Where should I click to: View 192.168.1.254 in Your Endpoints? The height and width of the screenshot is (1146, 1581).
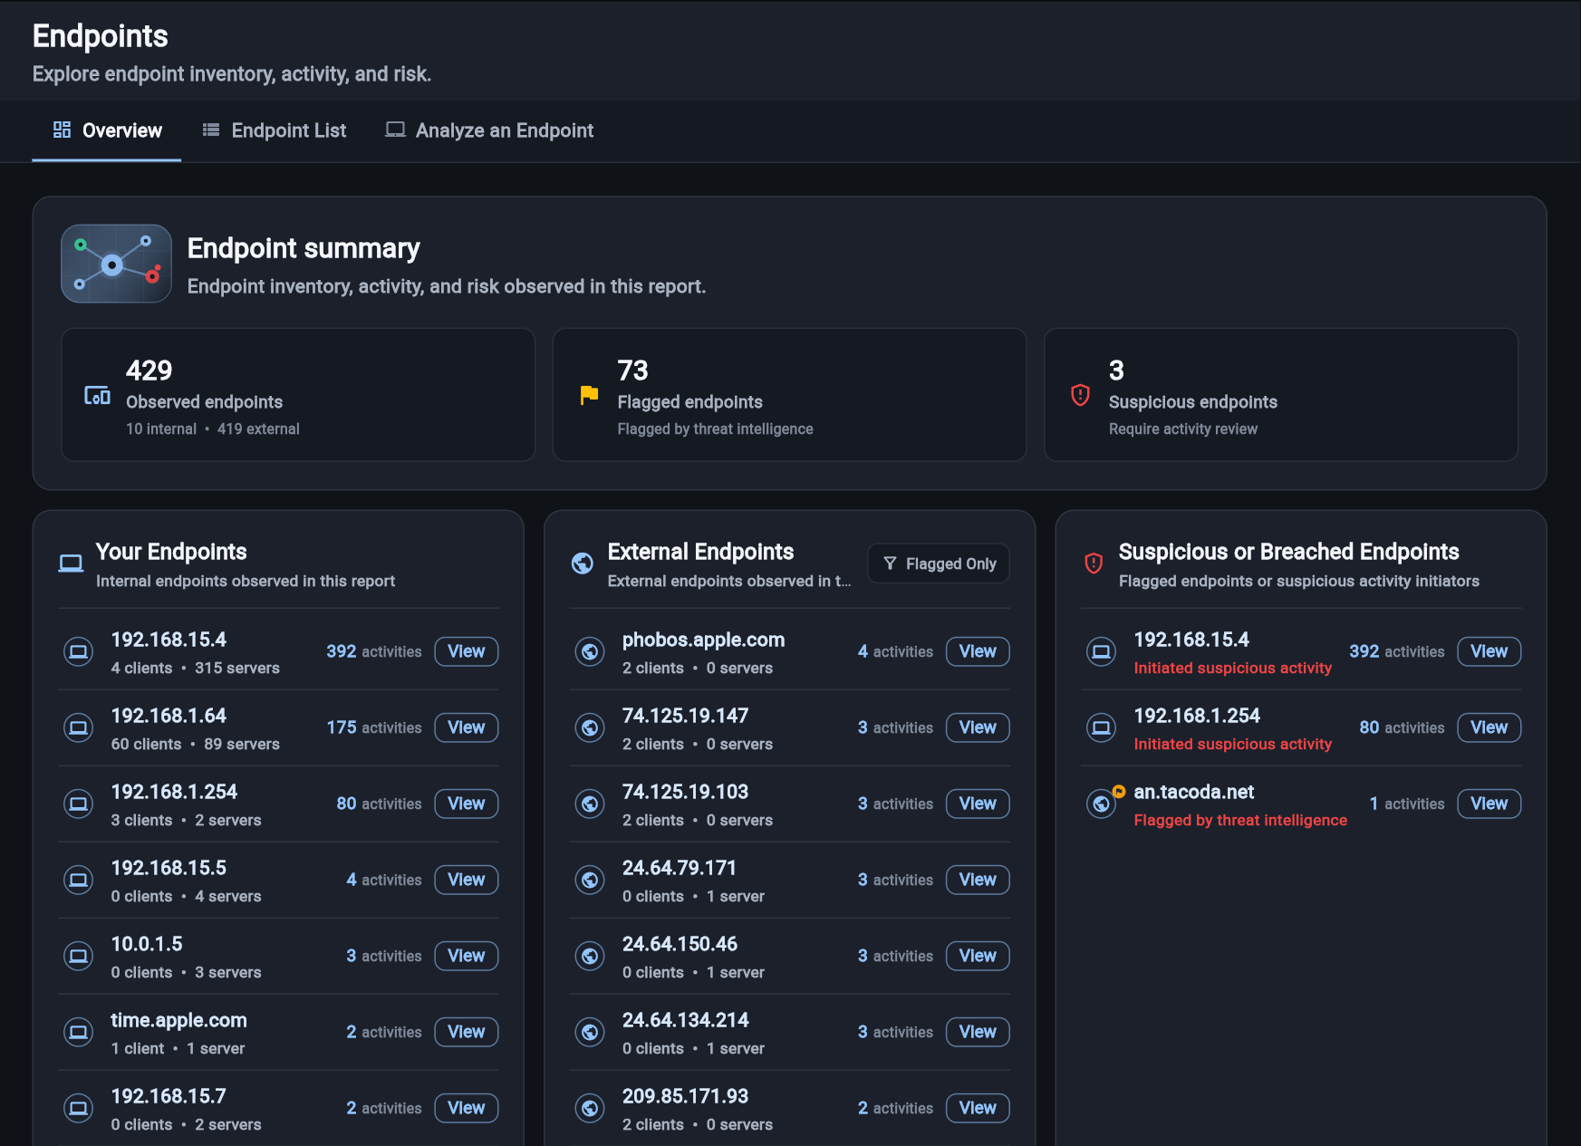tap(467, 804)
